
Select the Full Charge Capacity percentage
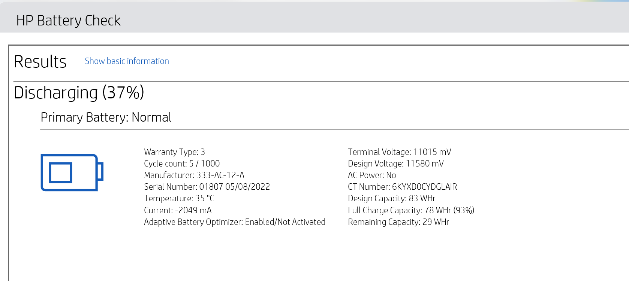click(464, 210)
